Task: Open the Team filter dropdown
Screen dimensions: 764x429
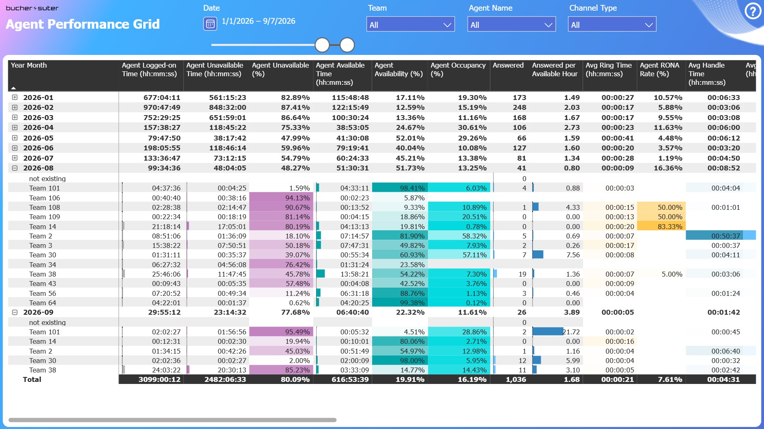Action: (x=410, y=25)
